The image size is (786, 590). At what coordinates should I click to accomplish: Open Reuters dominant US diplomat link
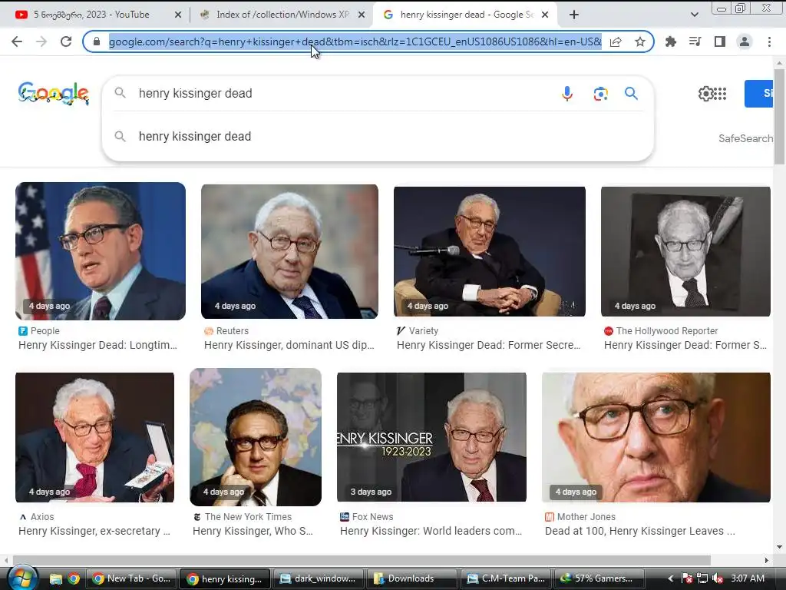point(289,345)
